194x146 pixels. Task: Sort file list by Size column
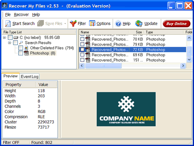pos(137,32)
